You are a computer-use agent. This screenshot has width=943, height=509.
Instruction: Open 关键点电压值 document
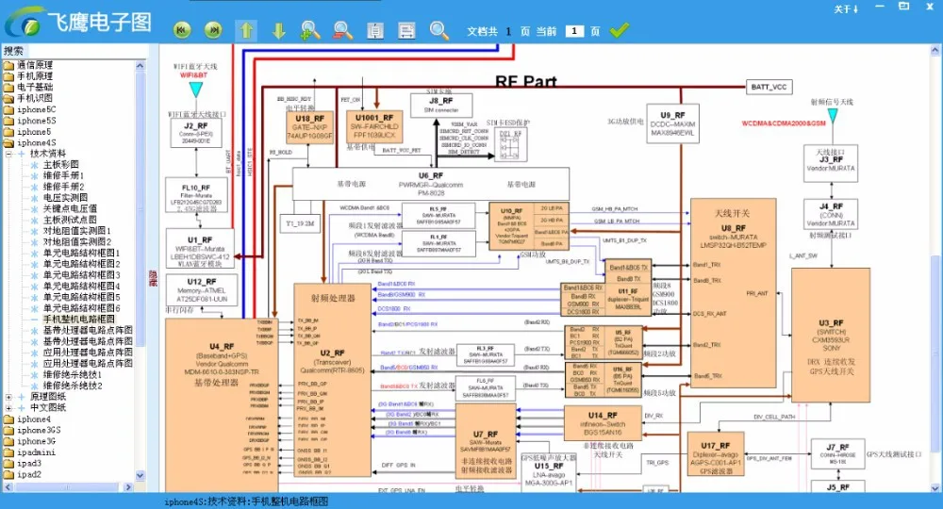click(x=70, y=208)
